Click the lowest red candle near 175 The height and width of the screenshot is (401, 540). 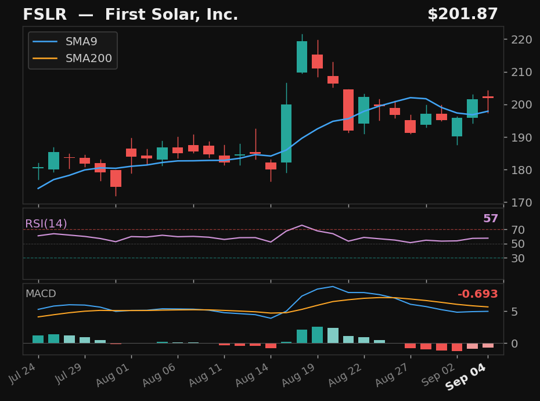(116, 178)
